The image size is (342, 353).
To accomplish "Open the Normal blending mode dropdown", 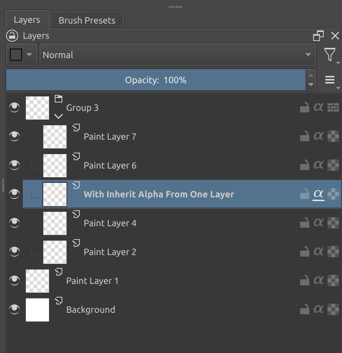I will coord(177,55).
